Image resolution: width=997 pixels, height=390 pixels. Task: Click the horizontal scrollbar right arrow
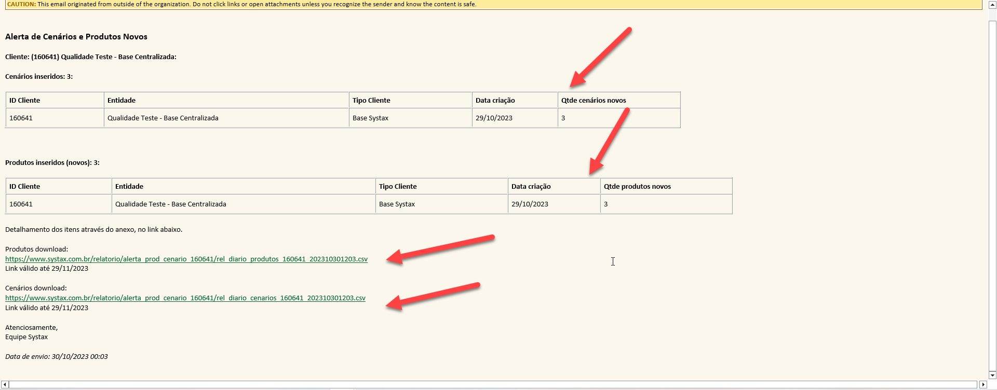point(983,384)
